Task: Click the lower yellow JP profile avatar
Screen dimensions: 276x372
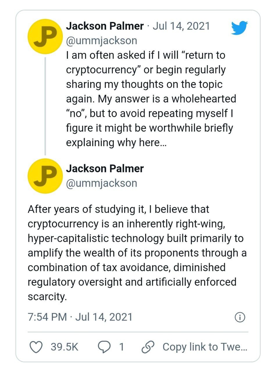Action: pyautogui.click(x=45, y=176)
